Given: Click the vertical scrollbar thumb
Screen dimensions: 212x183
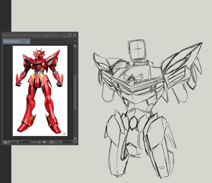Looking at the screenshot, I should coord(75,92).
